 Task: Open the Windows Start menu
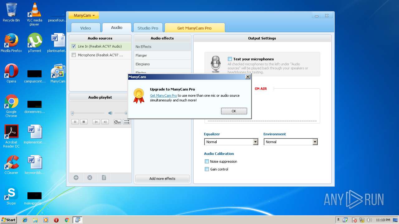coord(8,220)
